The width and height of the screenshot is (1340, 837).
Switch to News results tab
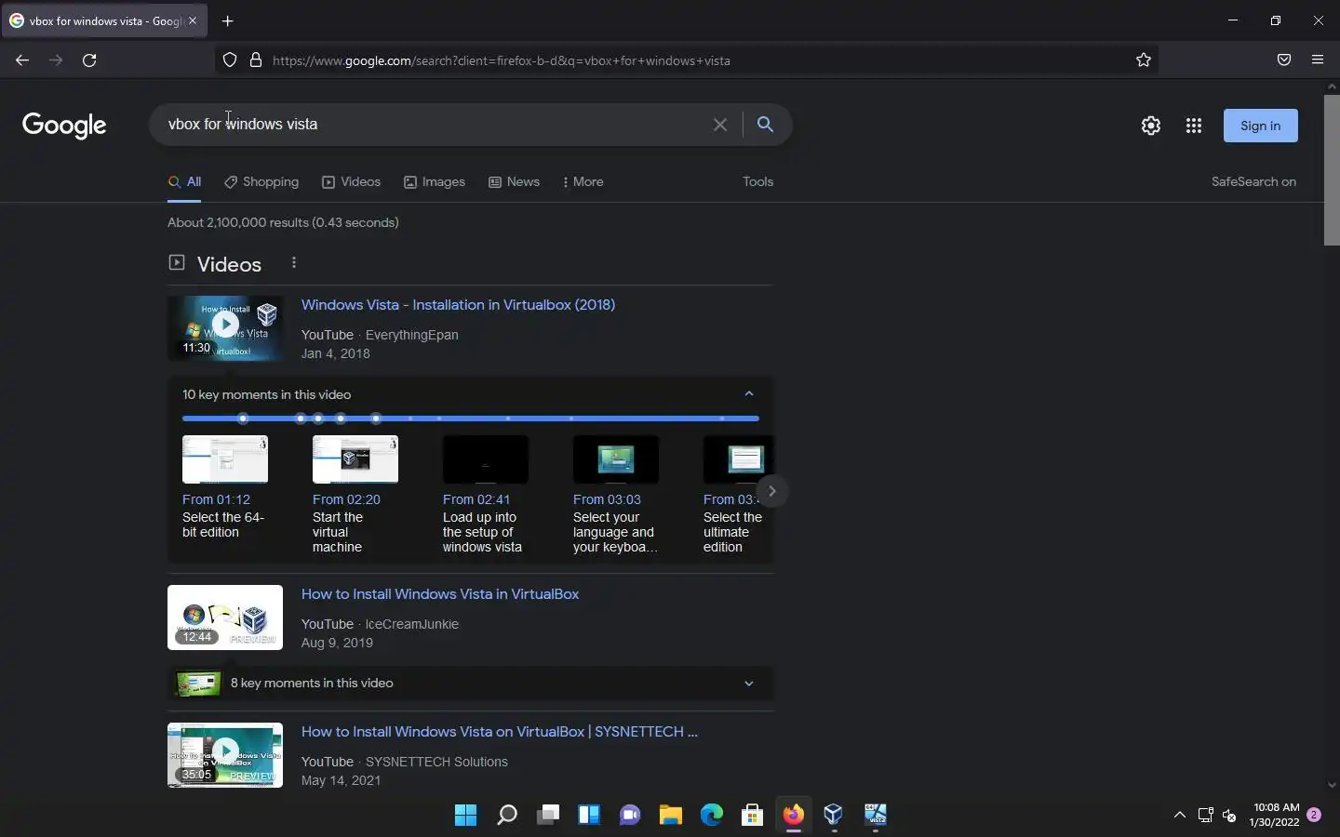[515, 182]
